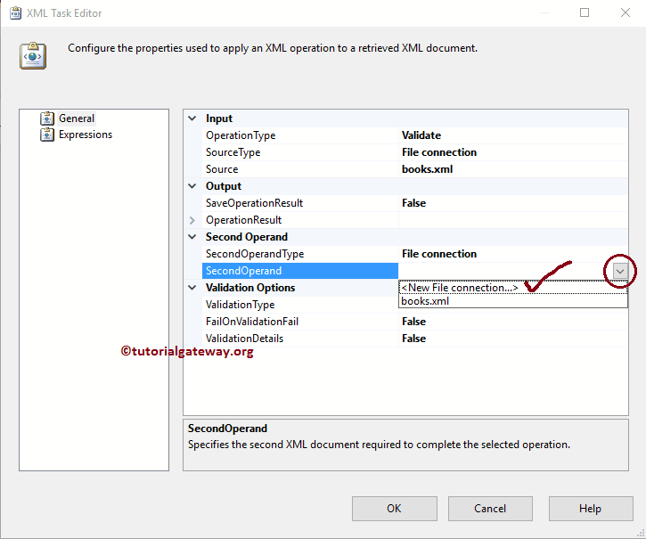Collapse the Output section

[x=192, y=186]
